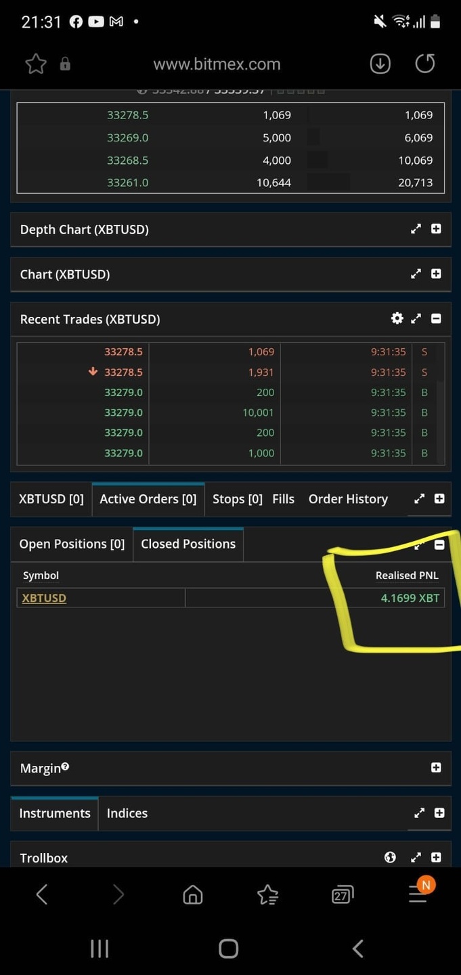Open the Stops [0] tab
The image size is (461, 975).
(x=237, y=499)
